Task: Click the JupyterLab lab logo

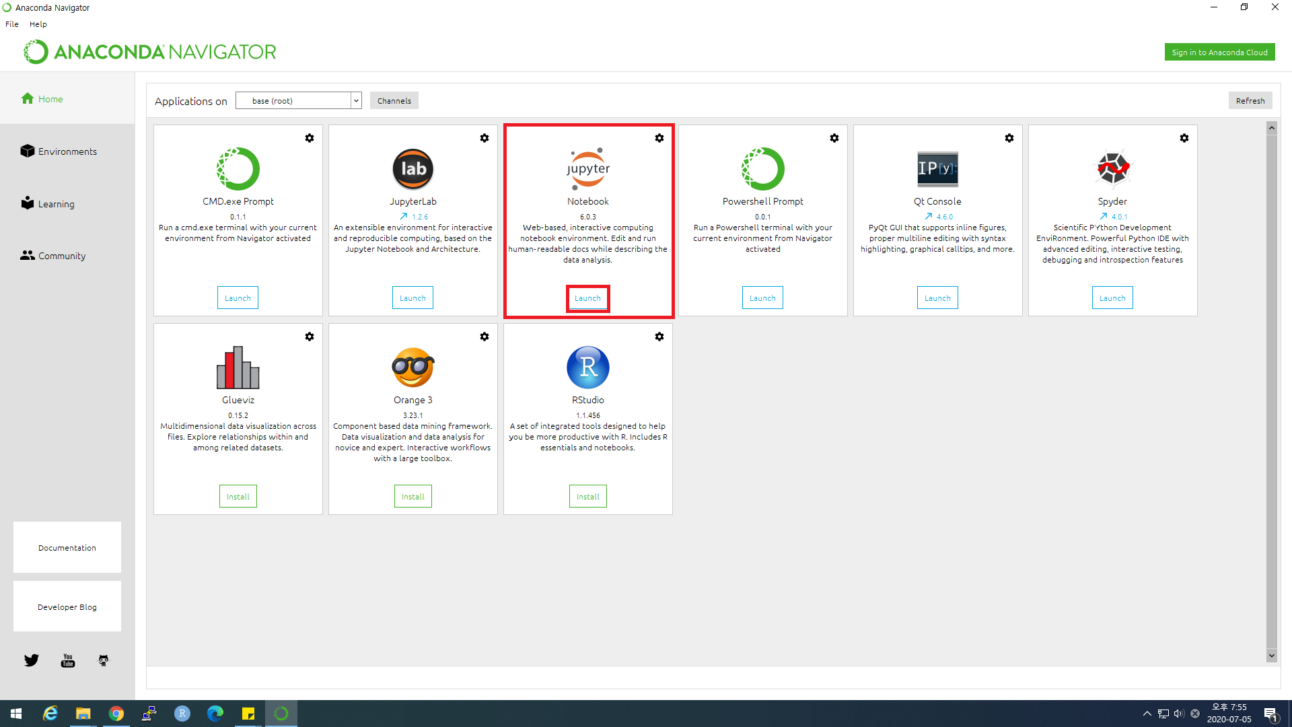Action: click(413, 169)
